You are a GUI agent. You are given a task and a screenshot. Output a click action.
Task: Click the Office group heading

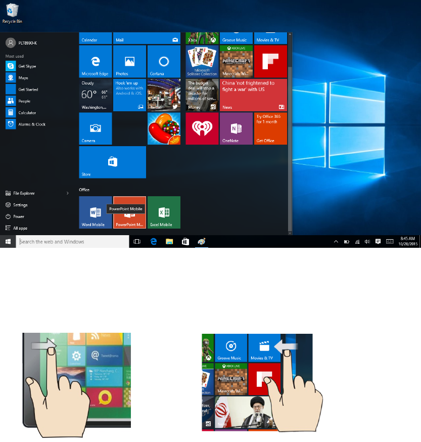84,190
